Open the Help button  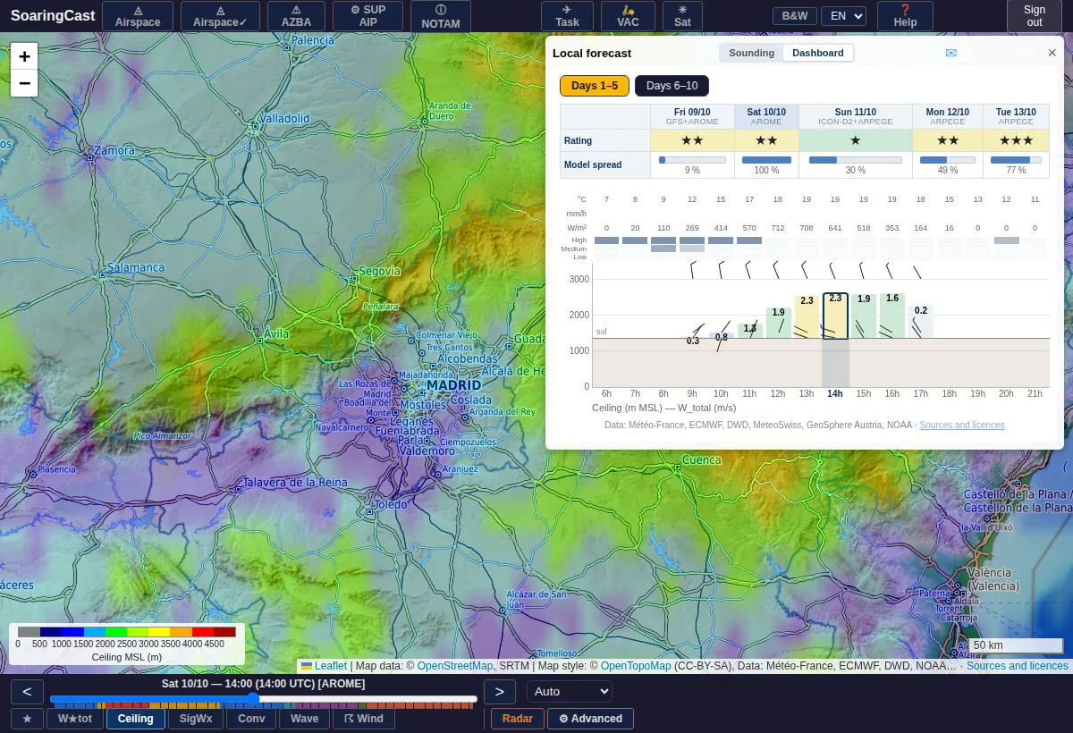pos(905,16)
